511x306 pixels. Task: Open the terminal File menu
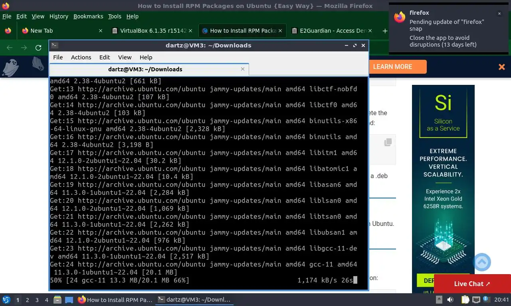[58, 57]
